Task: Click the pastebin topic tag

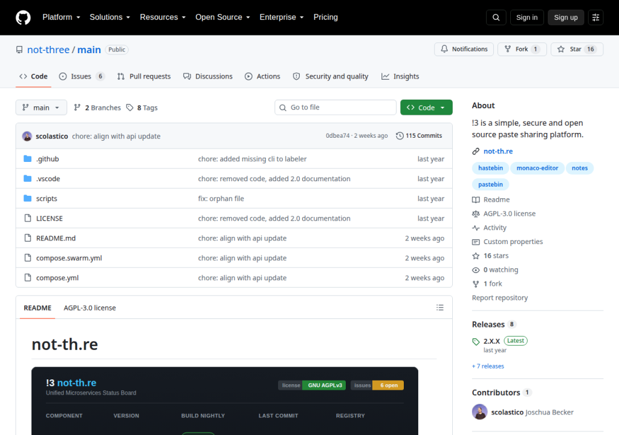Action: (491, 184)
